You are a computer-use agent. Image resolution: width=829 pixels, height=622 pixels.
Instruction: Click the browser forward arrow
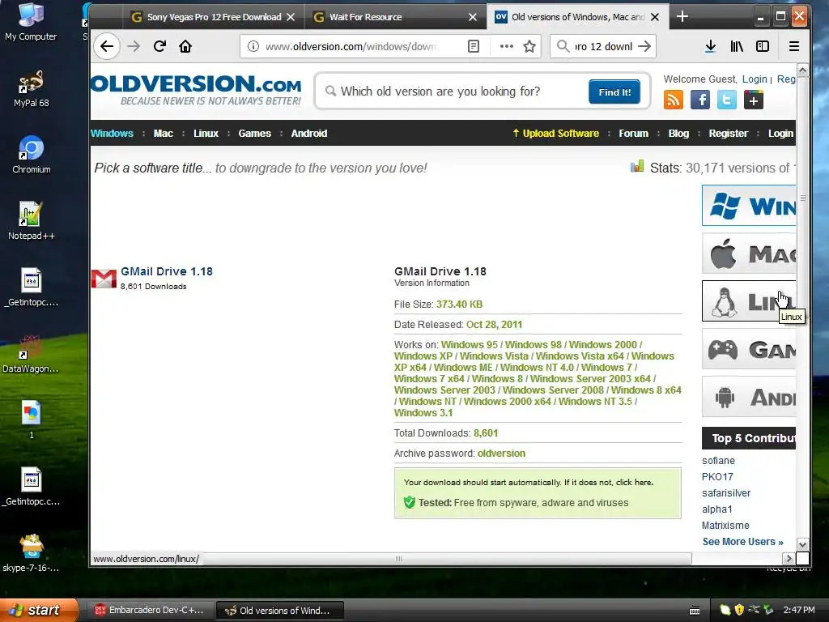pos(134,46)
